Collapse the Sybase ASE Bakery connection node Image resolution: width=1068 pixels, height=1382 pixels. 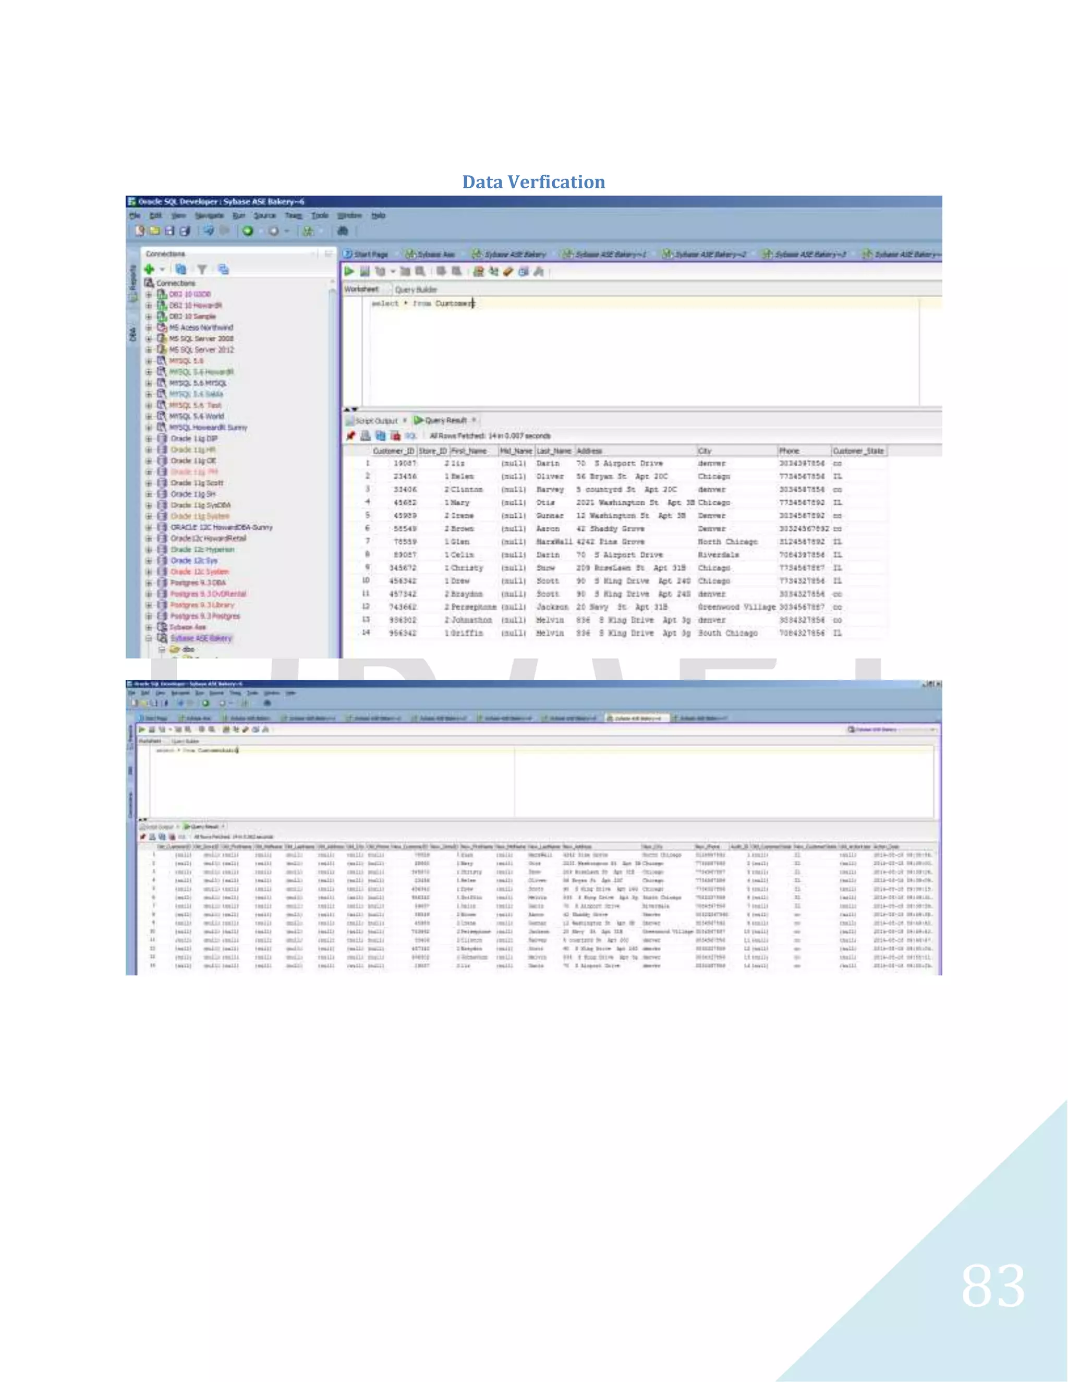(x=149, y=638)
